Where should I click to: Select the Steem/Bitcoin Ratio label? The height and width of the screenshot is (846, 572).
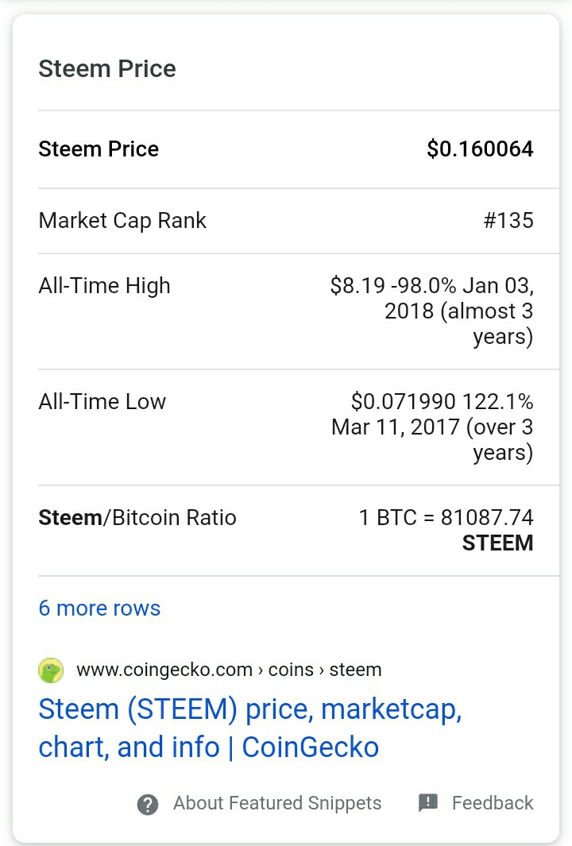coord(137,518)
